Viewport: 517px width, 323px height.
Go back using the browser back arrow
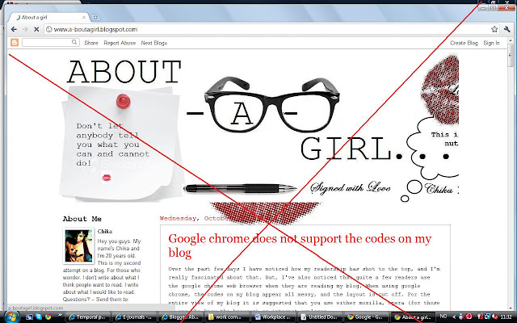click(14, 29)
